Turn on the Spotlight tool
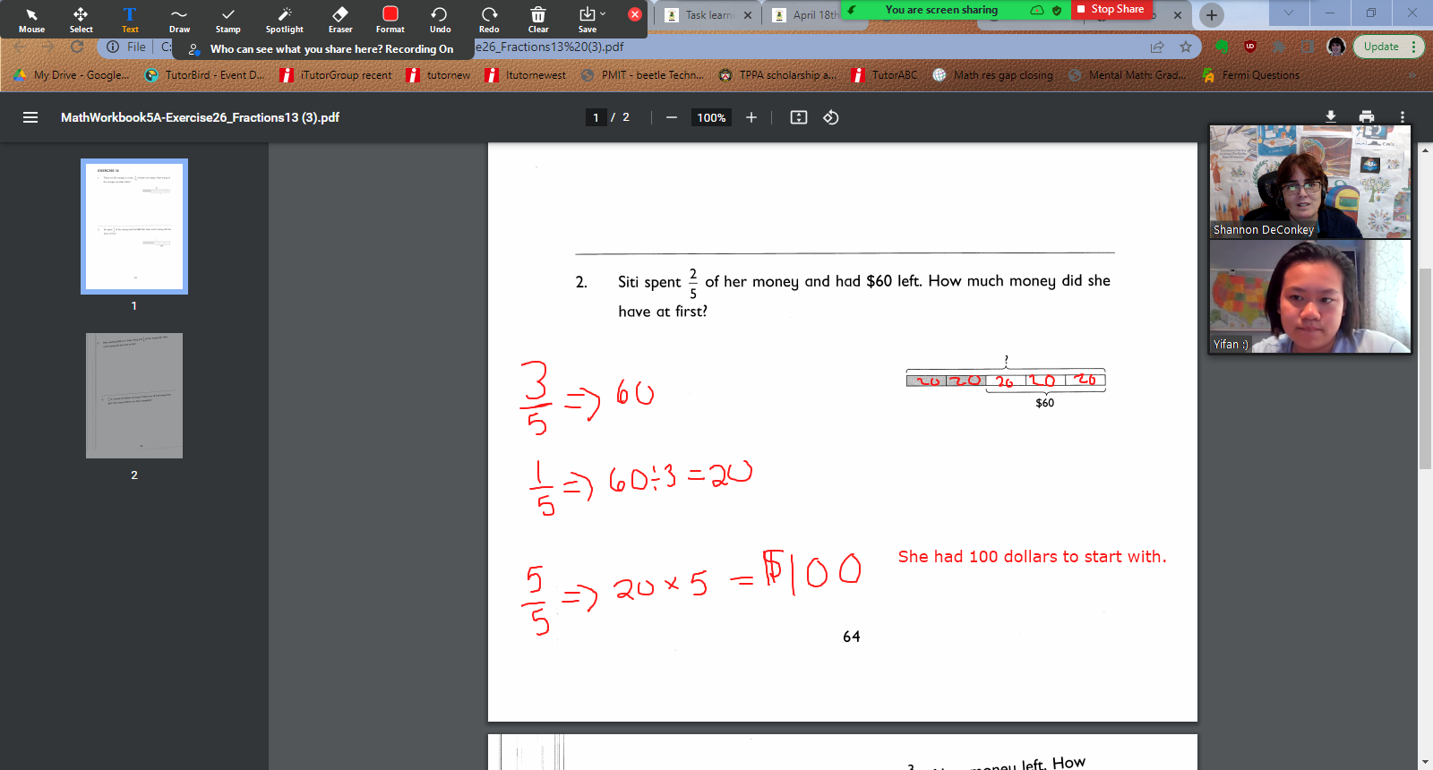This screenshot has width=1433, height=770. (x=285, y=20)
